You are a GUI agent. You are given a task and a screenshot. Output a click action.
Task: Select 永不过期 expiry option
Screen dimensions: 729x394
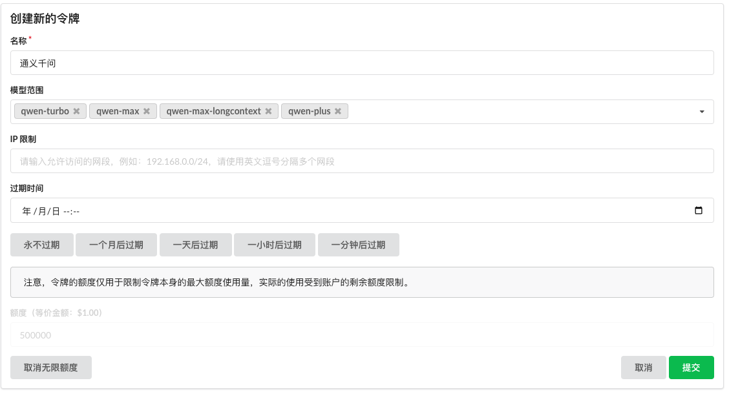(42, 245)
